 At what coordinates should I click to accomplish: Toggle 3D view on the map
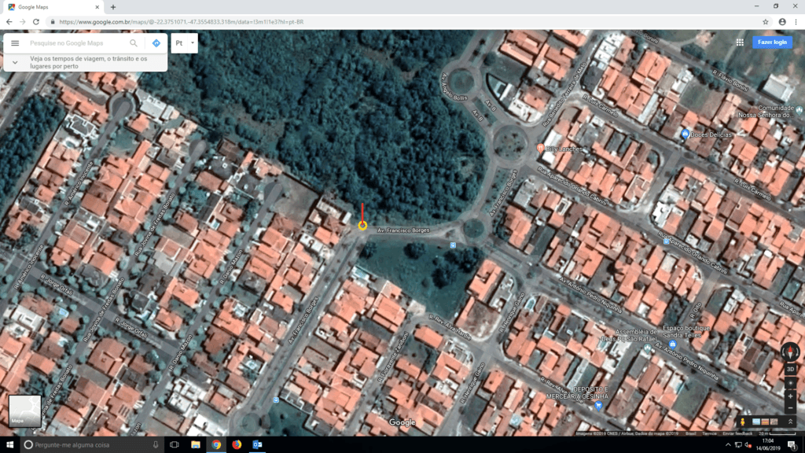pyautogui.click(x=790, y=369)
